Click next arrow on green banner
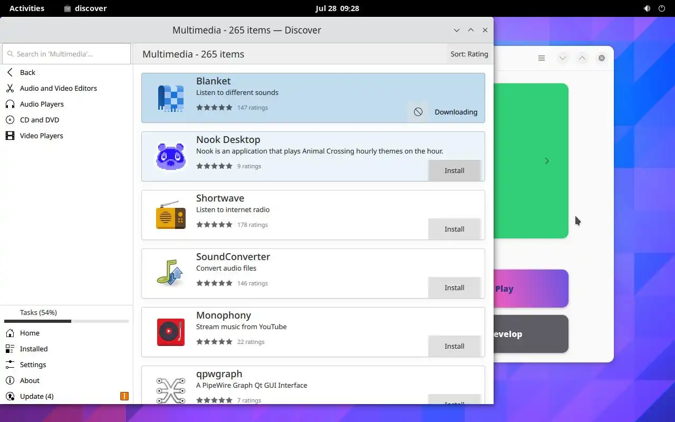Image resolution: width=675 pixels, height=422 pixels. 547,161
